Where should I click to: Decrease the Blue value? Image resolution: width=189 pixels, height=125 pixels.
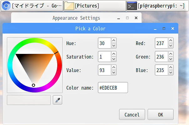pos(171,73)
